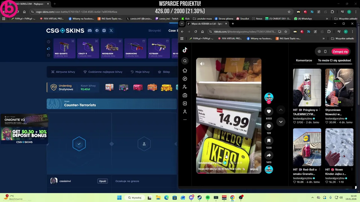Open Styczniowe Nowości video thumbnail
This screenshot has width=360, height=202.
pyautogui.click(x=339, y=88)
